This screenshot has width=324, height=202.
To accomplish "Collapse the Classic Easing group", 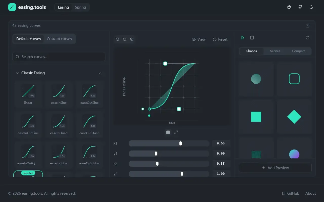I will coord(59,73).
